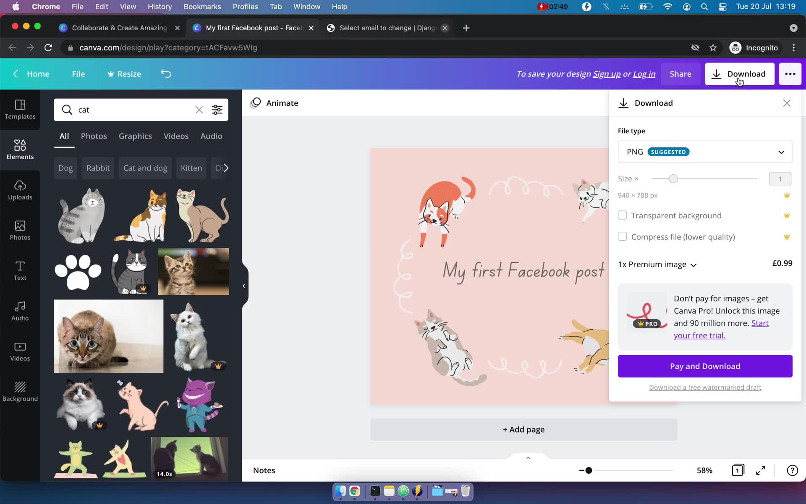
Task: Select the All results tab
Action: coord(64,136)
